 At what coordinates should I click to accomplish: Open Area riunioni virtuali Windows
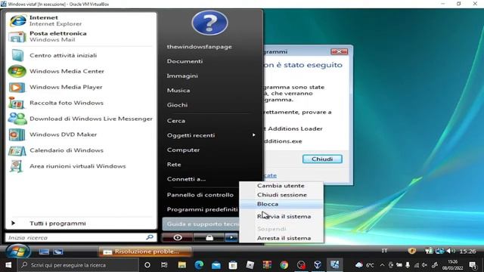(x=81, y=166)
